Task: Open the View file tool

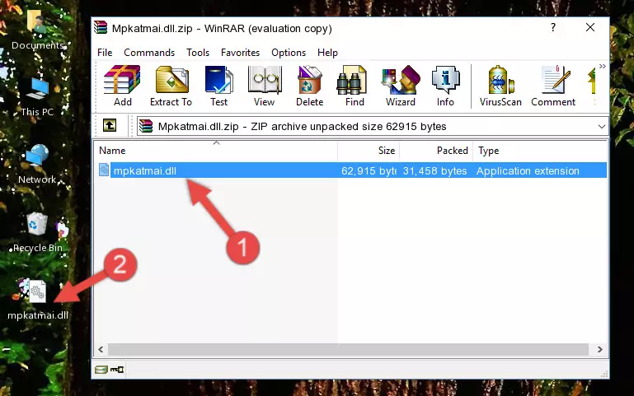Action: coord(265,86)
